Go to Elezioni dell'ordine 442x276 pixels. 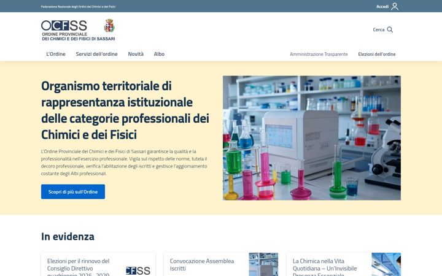coord(376,54)
